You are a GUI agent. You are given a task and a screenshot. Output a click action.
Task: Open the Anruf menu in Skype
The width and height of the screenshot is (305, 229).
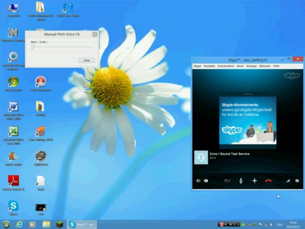240,66
